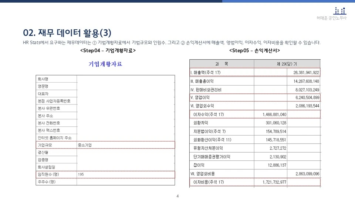Select the '기업규모' row label
This screenshot has width=355, height=200.
(45, 145)
